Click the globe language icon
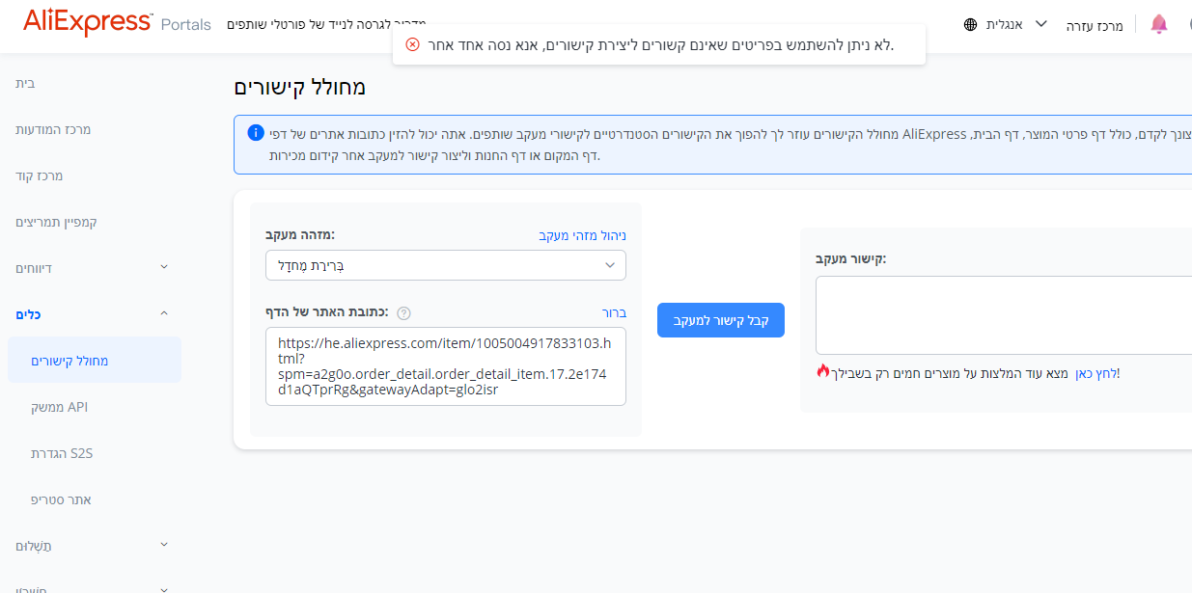The image size is (1192, 593). 970,24
